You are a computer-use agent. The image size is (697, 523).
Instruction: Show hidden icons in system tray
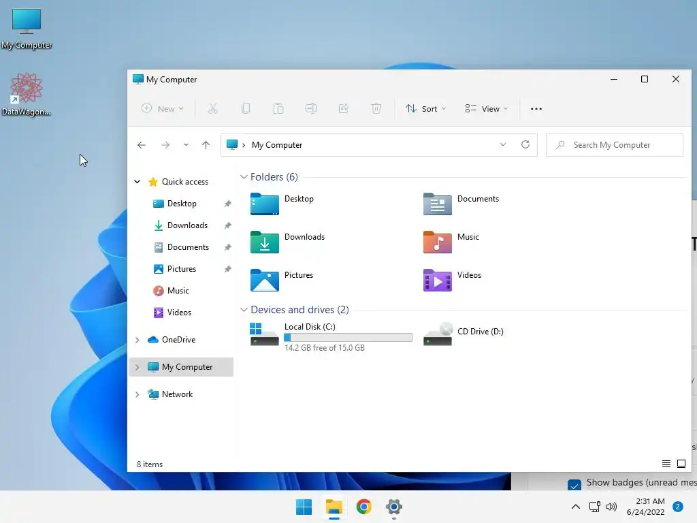pyautogui.click(x=575, y=507)
